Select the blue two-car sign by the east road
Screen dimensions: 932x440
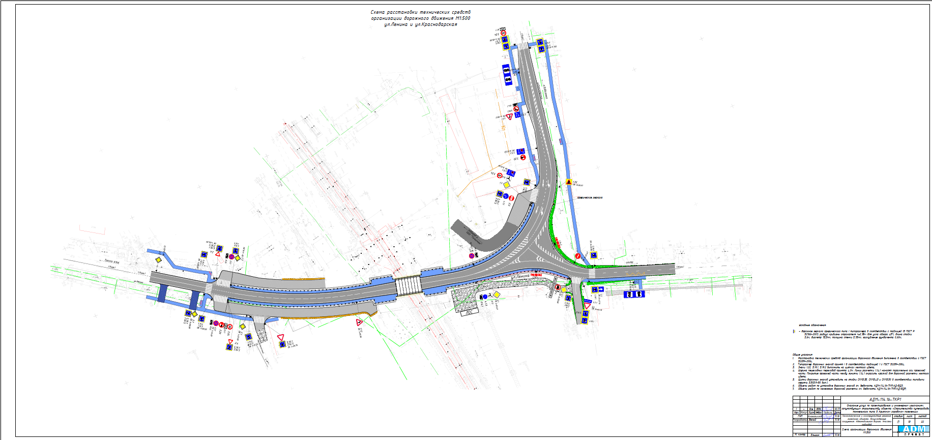[634, 294]
